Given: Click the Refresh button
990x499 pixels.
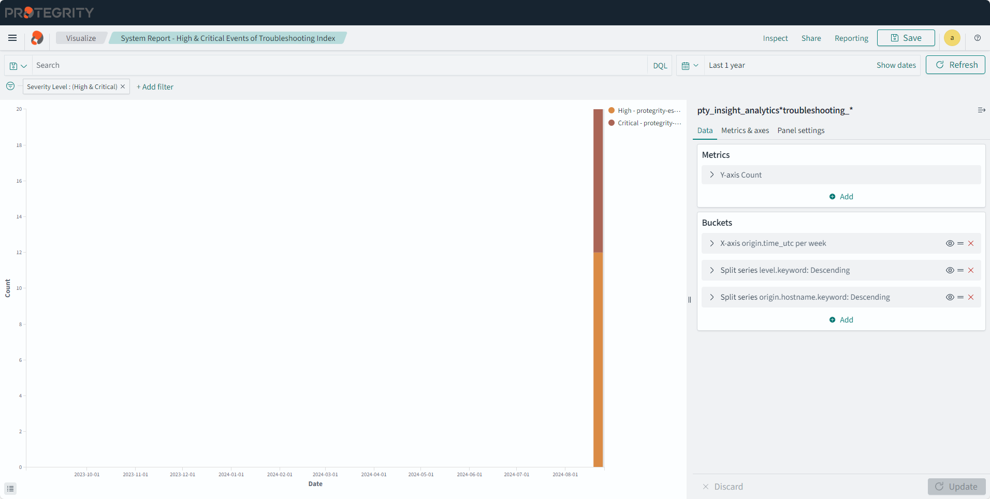Looking at the screenshot, I should coord(955,65).
